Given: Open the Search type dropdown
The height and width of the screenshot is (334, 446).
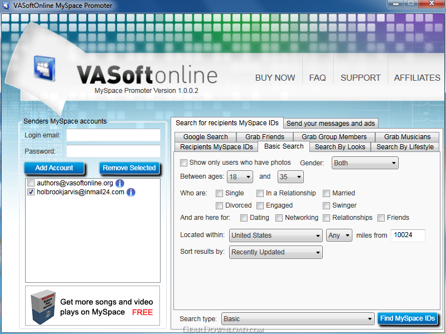Looking at the screenshot, I should click(x=298, y=318).
